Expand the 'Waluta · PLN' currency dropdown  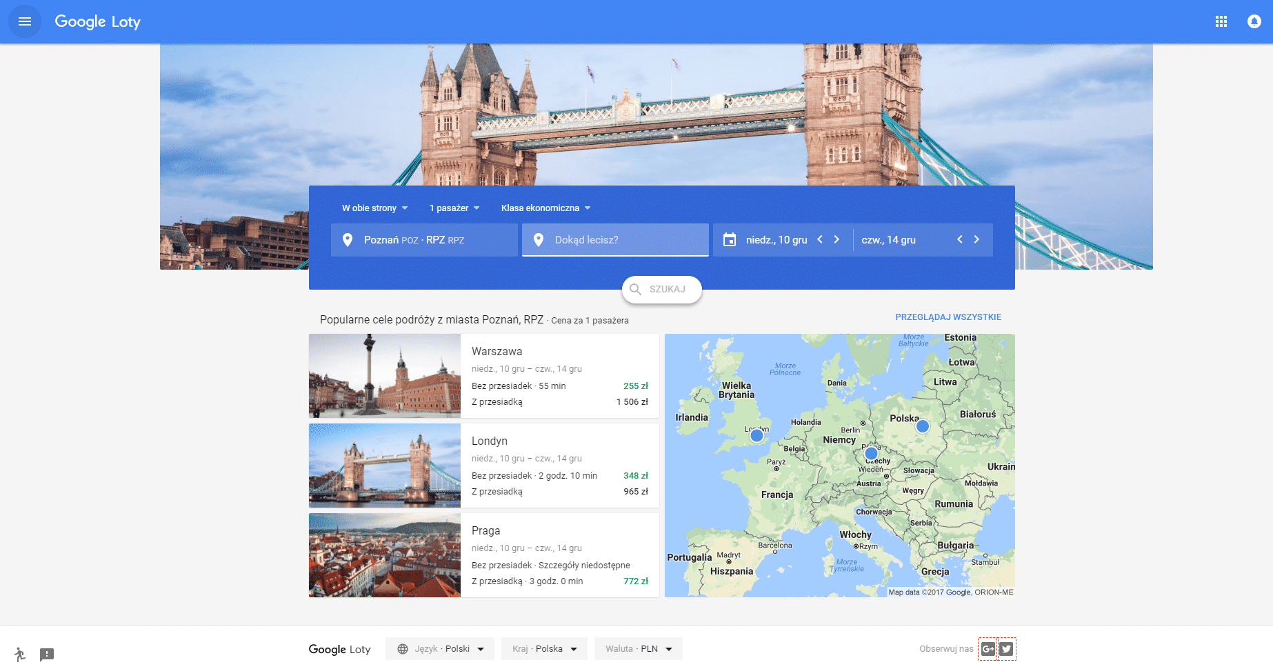(x=639, y=649)
